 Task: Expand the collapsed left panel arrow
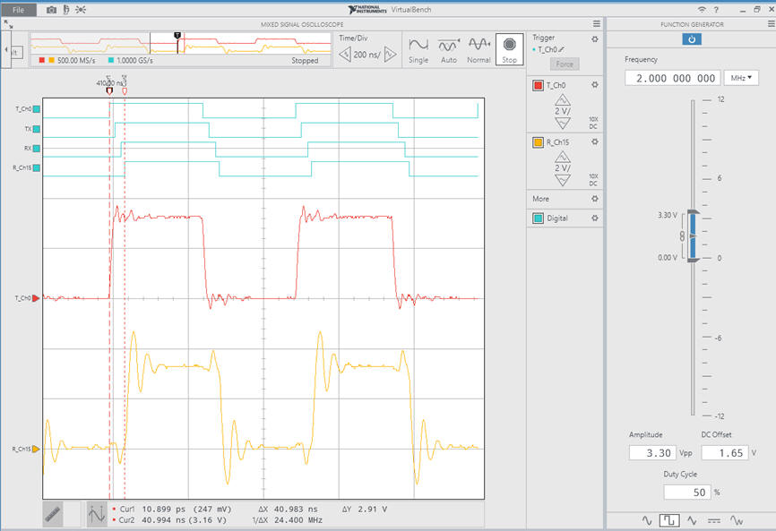(6, 49)
